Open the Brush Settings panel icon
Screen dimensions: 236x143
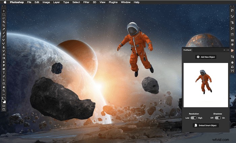(232, 16)
